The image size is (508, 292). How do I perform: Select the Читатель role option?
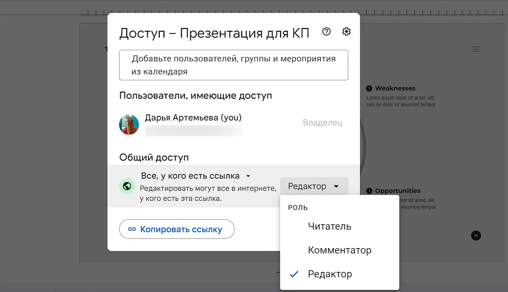pyautogui.click(x=329, y=226)
